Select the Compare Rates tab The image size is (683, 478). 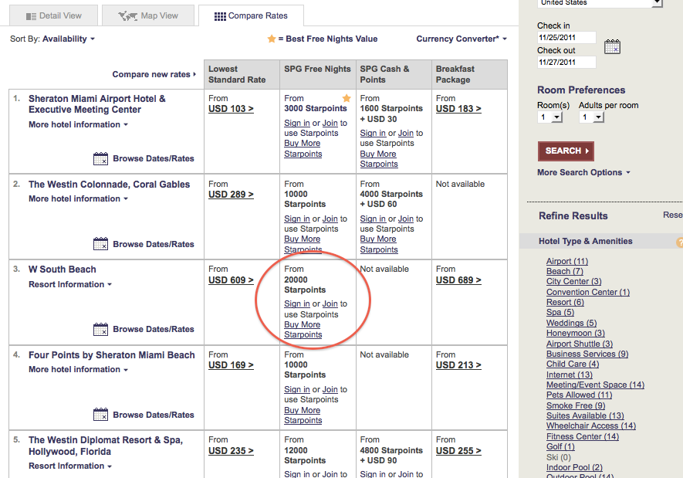click(x=251, y=15)
